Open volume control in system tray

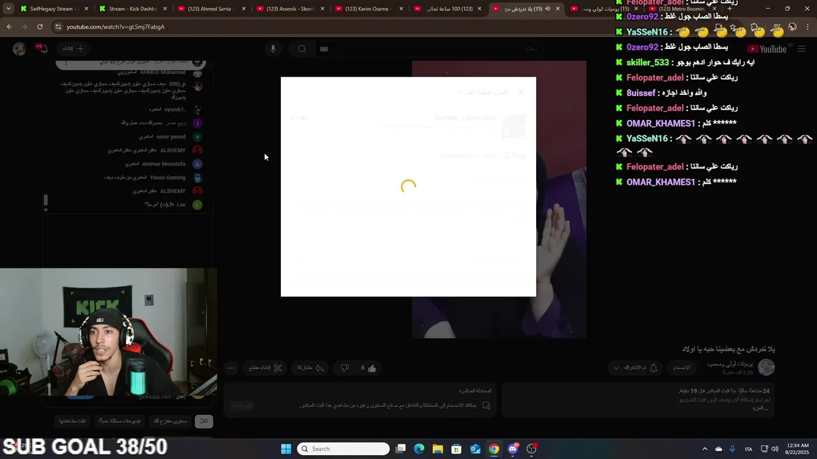[x=774, y=449]
